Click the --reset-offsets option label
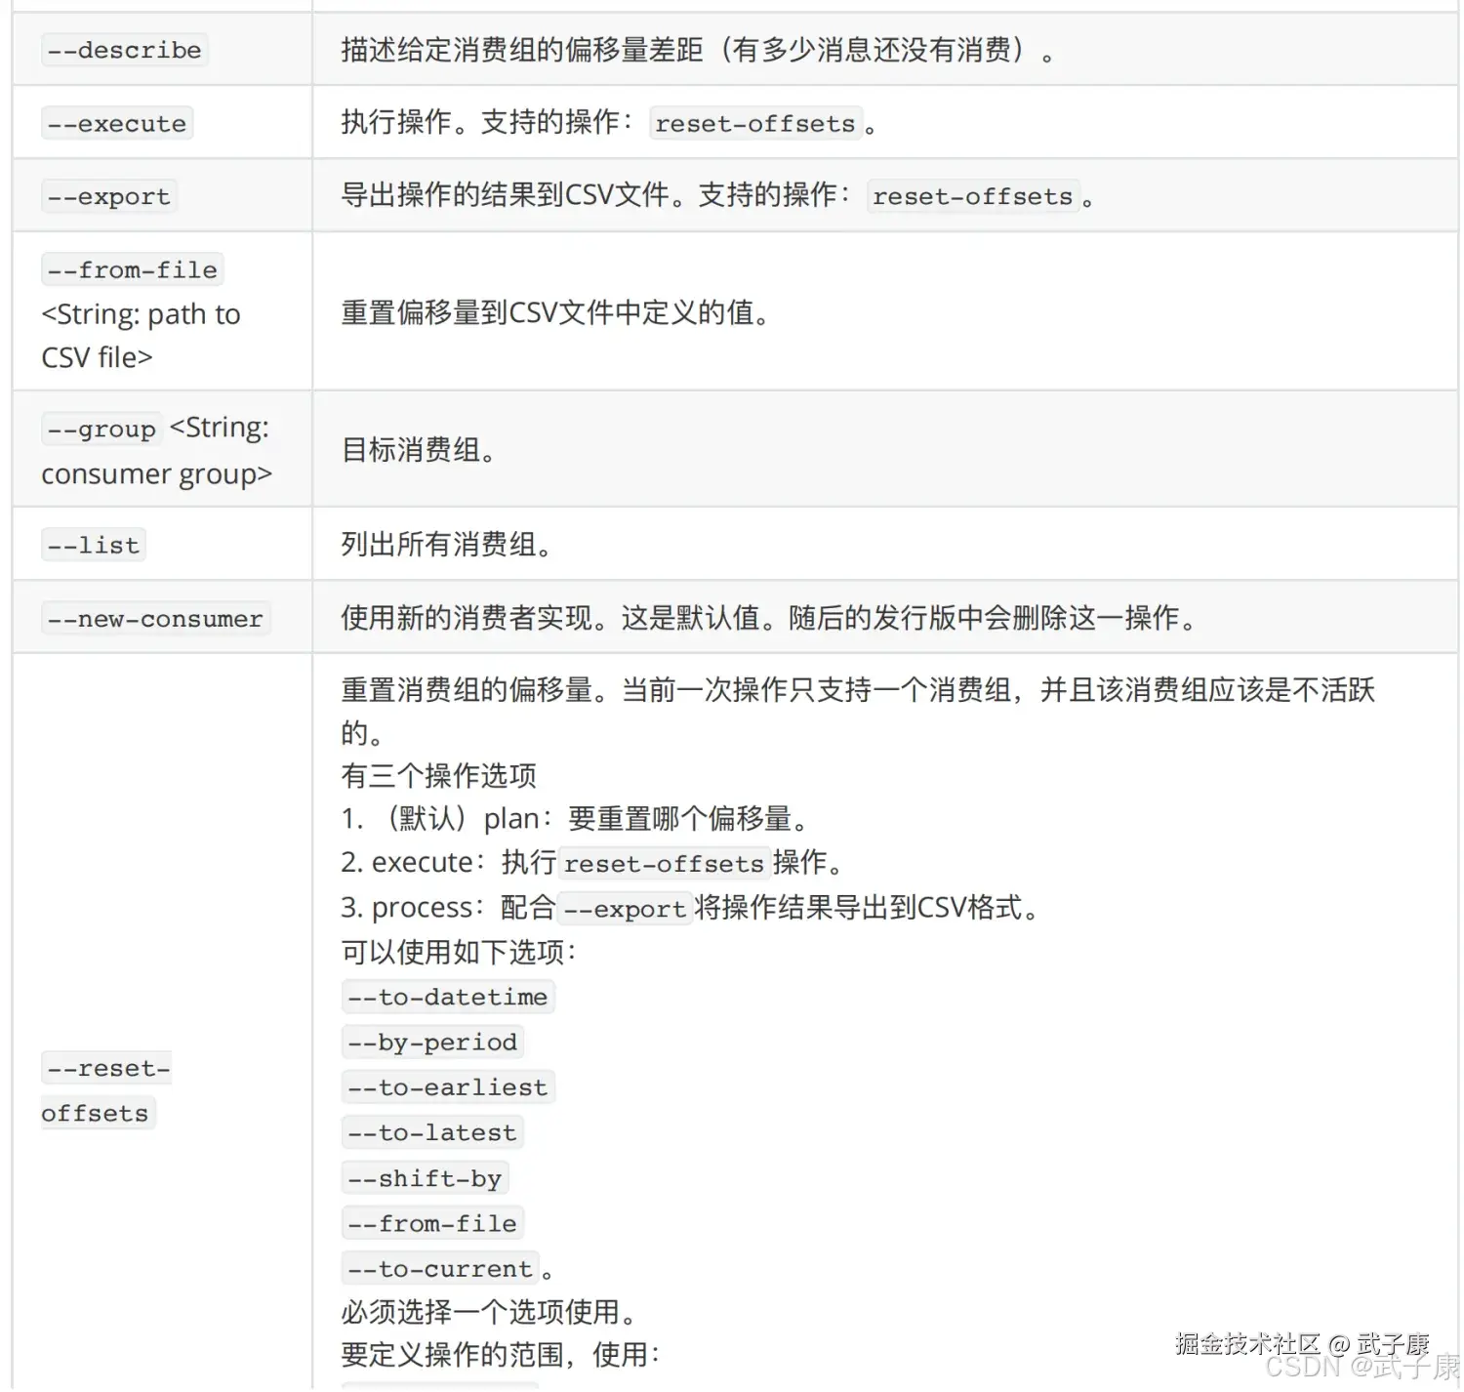Screen dimensions: 1464x1392 (x=105, y=1090)
